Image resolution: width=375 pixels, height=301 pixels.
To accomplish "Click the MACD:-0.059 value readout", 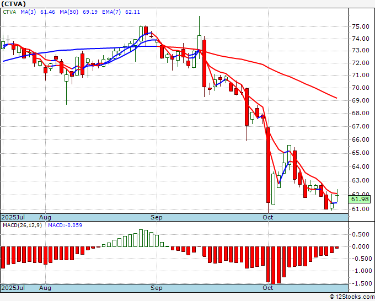I will point(65,225).
